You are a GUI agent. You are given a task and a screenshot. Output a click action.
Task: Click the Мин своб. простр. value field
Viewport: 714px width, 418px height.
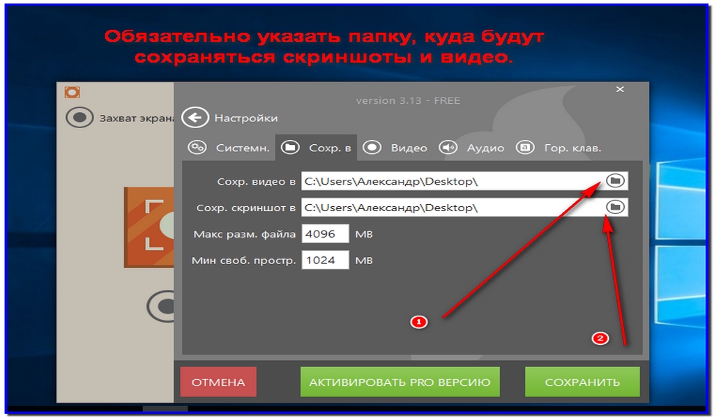coord(325,258)
